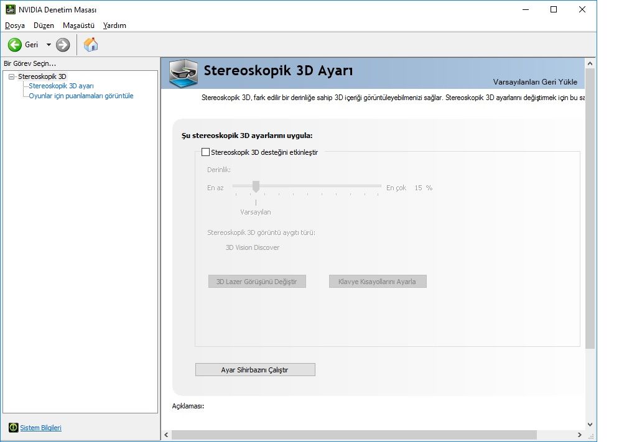Click the Varsayılan marker label under slider
The height and width of the screenshot is (442, 642).
(x=256, y=212)
